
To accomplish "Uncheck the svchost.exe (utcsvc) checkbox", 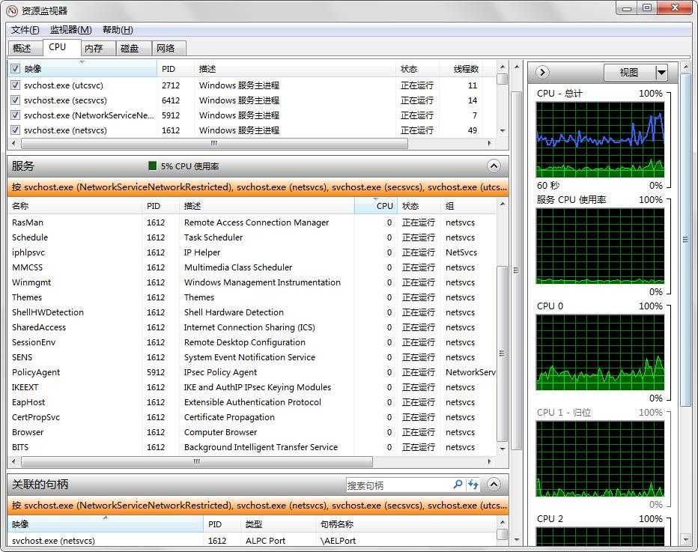I will (15, 85).
